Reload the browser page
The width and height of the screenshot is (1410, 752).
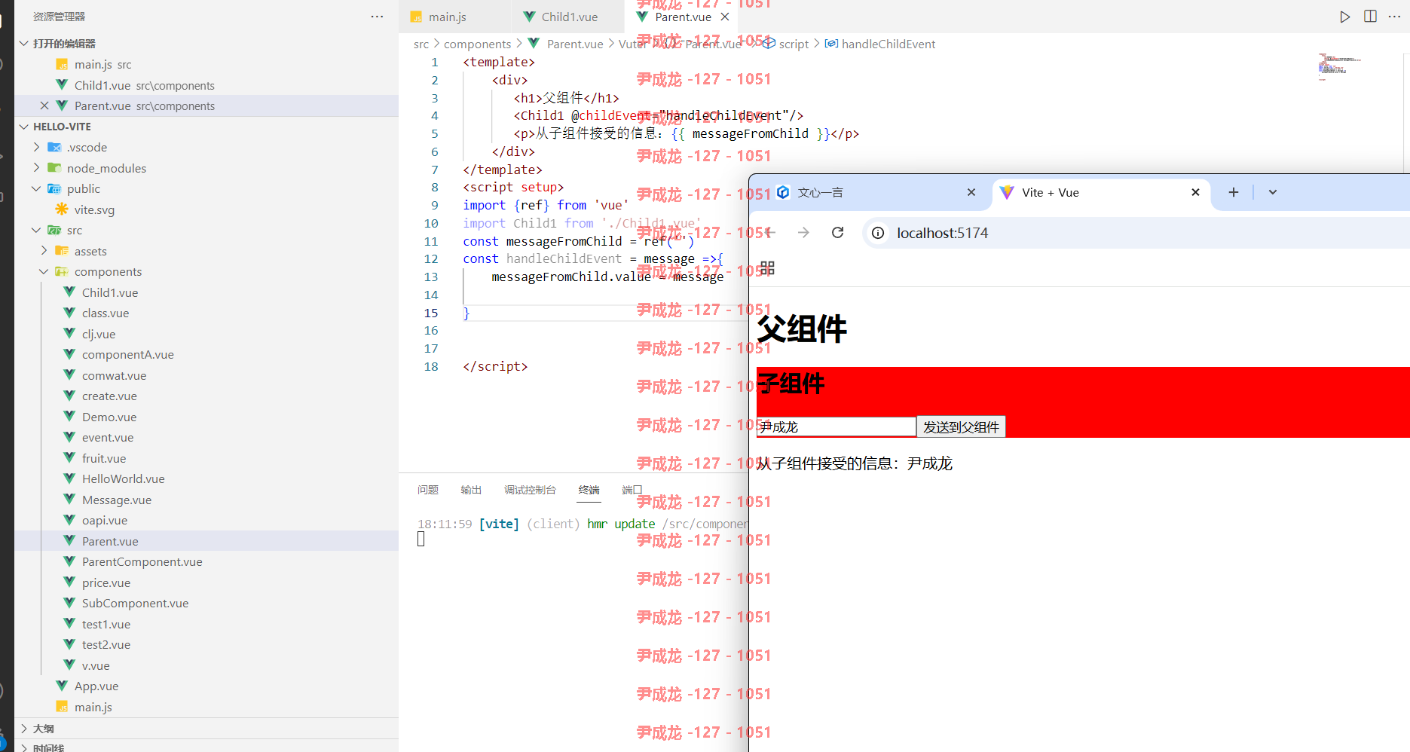coord(837,233)
